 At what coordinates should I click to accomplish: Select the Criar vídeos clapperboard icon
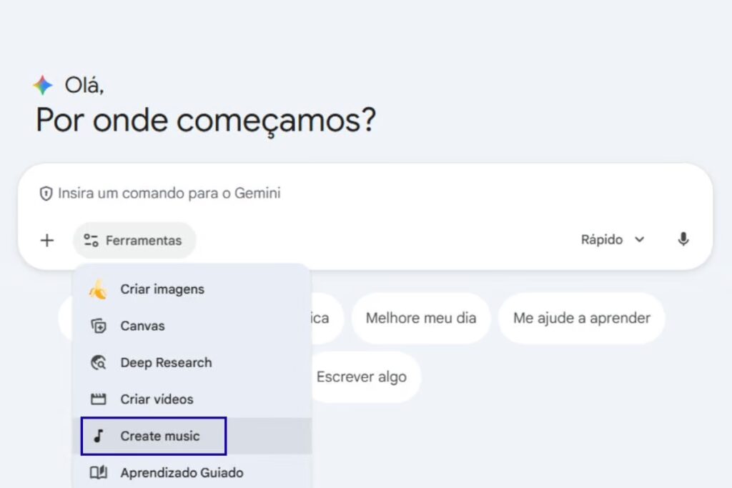click(x=99, y=399)
